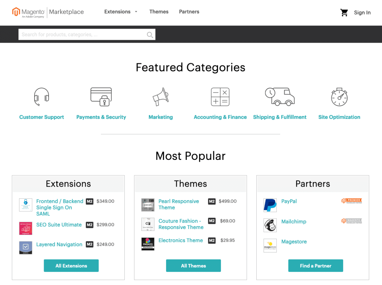The height and width of the screenshot is (285, 382).
Task: Open the SEO Suite Ultimate link
Action: tap(59, 225)
